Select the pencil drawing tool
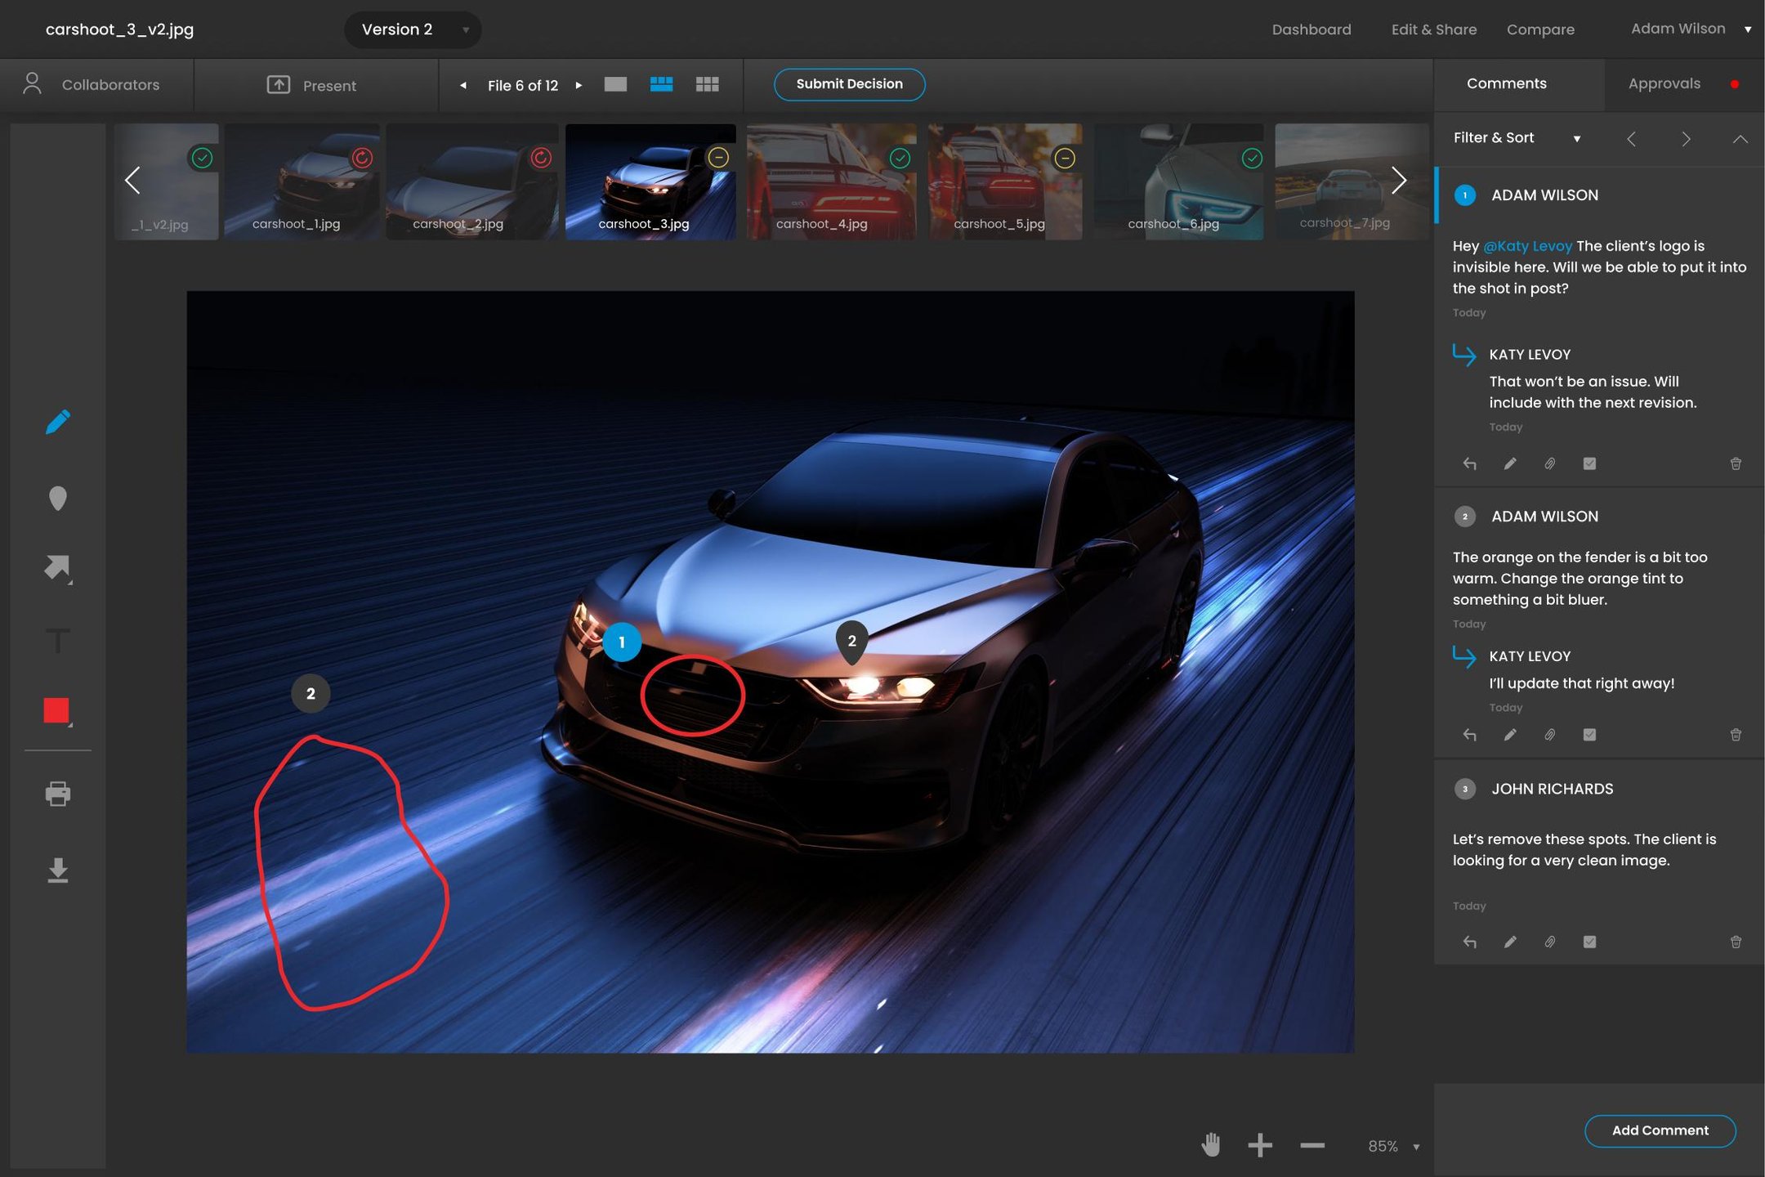This screenshot has width=1765, height=1177. pos(57,422)
